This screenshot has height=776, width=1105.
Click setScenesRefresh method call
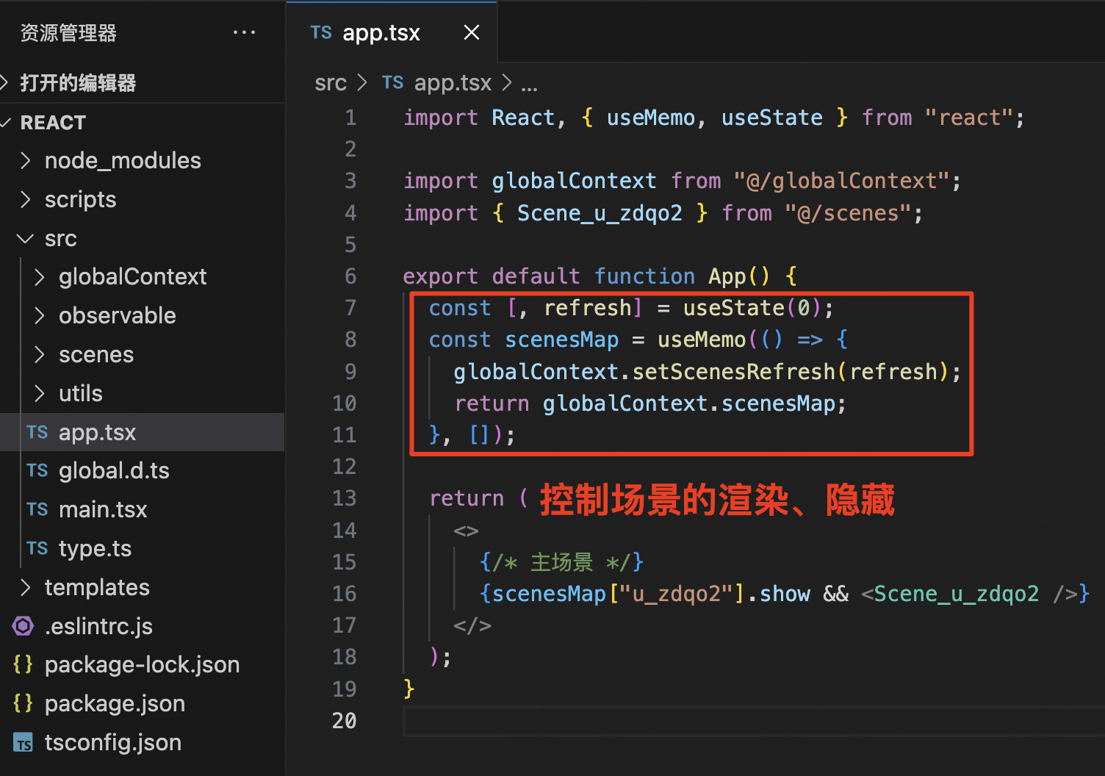click(x=733, y=372)
